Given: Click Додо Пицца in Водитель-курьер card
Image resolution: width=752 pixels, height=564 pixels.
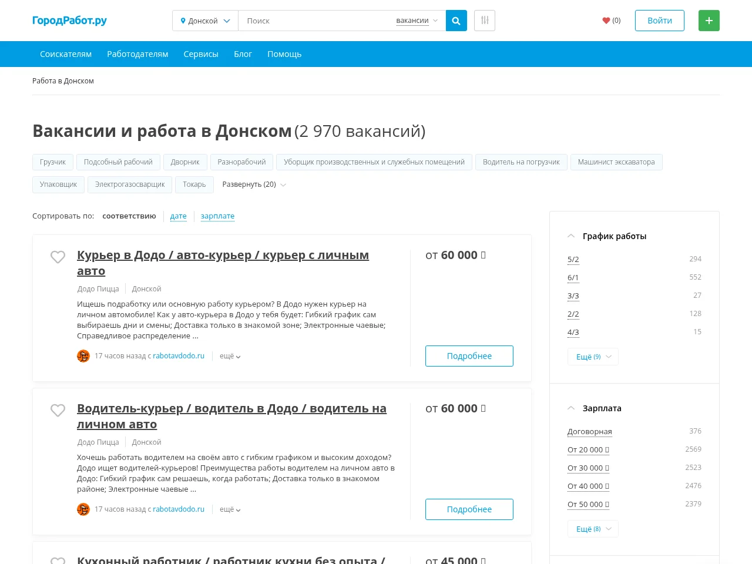Looking at the screenshot, I should click(98, 442).
